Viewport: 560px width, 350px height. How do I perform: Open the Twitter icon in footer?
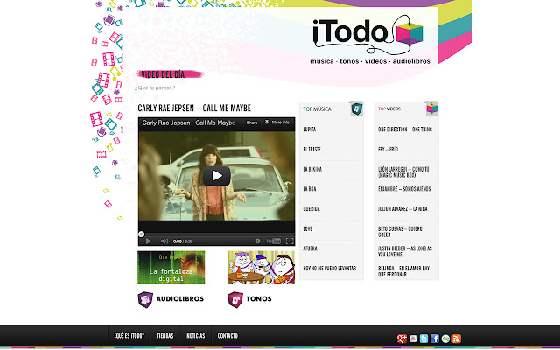pyautogui.click(x=423, y=339)
